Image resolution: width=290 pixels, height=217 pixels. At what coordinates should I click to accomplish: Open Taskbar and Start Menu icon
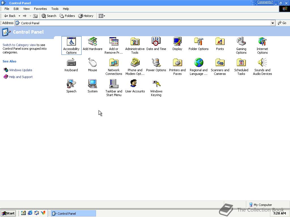pos(114,88)
